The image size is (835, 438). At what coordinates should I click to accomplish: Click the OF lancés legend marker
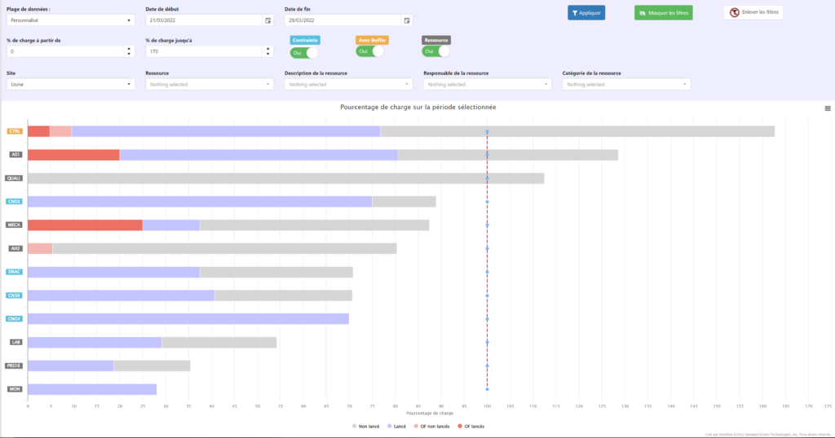pyautogui.click(x=460, y=426)
